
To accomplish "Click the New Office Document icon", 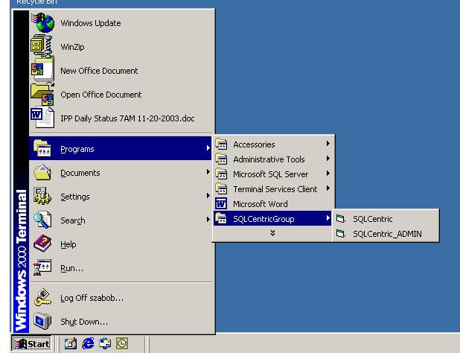I will [43, 71].
